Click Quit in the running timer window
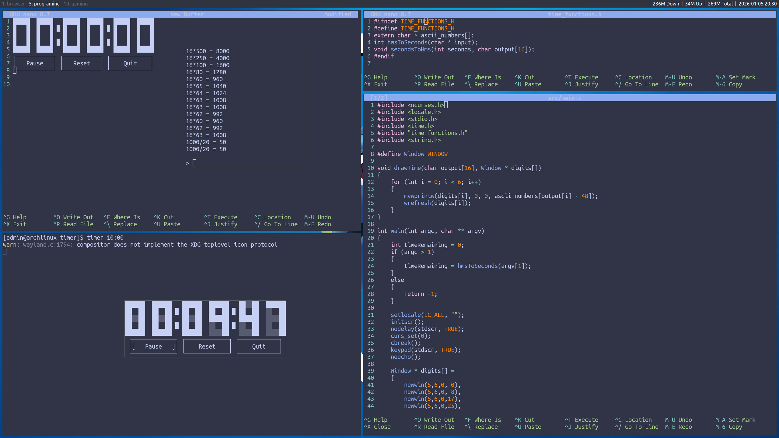The height and width of the screenshot is (438, 779). 259,346
